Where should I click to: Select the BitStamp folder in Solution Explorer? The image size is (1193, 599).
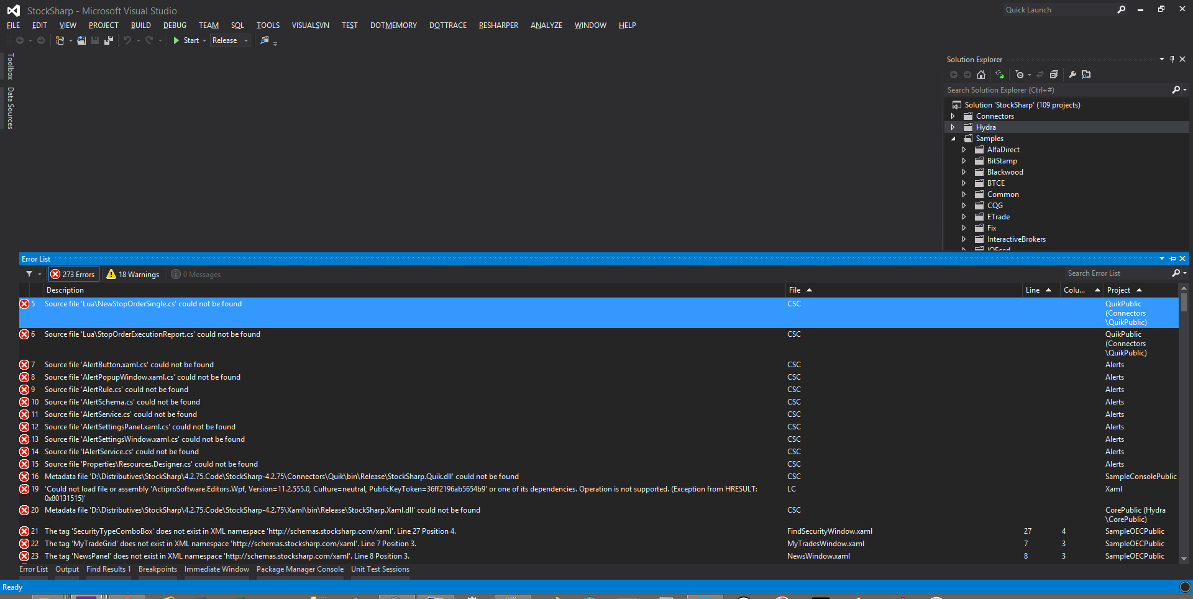click(x=1002, y=161)
